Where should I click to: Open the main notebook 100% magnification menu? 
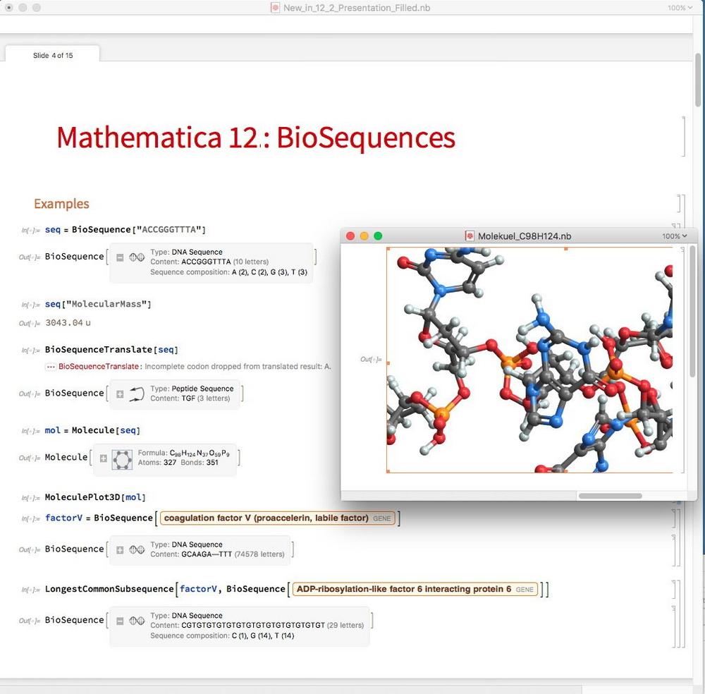coord(680,8)
